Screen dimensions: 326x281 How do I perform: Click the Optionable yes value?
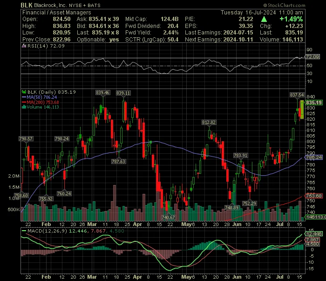coord(114,40)
